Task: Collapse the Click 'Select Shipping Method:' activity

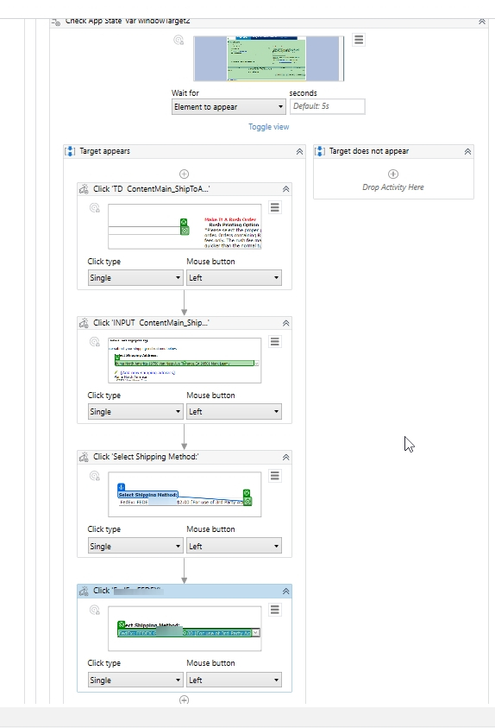Action: [x=286, y=457]
